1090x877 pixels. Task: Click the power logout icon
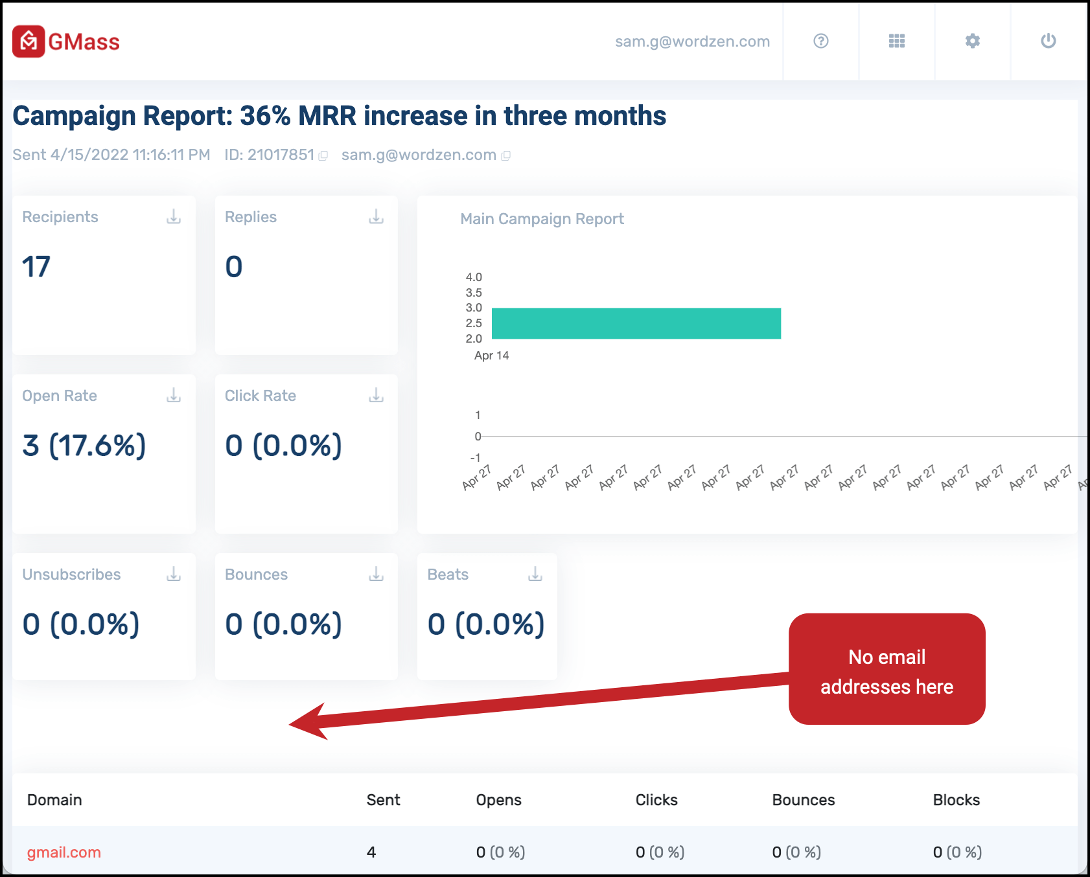tap(1049, 41)
